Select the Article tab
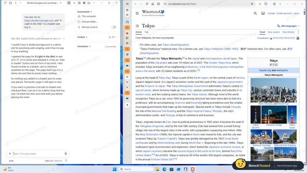Screen dimensions: 307x173 (x=139, y=32)
